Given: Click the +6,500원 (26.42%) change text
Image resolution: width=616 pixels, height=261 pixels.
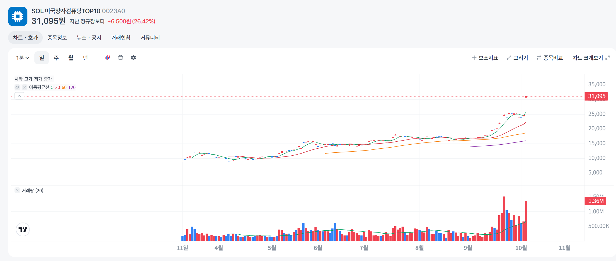Looking at the screenshot, I should point(131,21).
